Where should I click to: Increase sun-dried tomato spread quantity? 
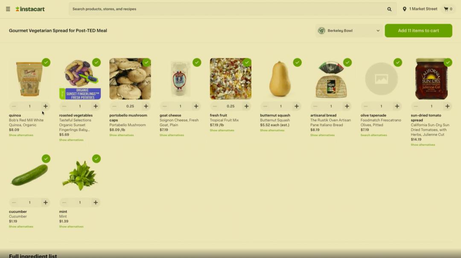(x=447, y=106)
